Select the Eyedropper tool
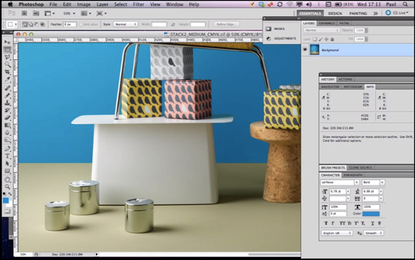The image size is (415, 260). pyautogui.click(x=7, y=79)
